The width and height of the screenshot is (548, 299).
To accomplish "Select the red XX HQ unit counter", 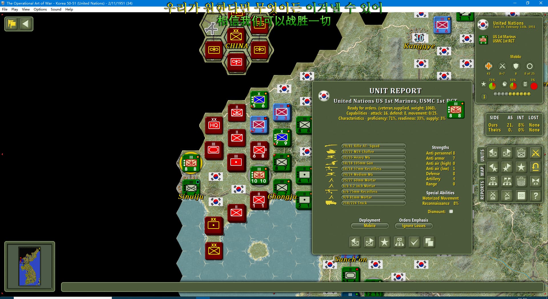I will (x=214, y=125).
